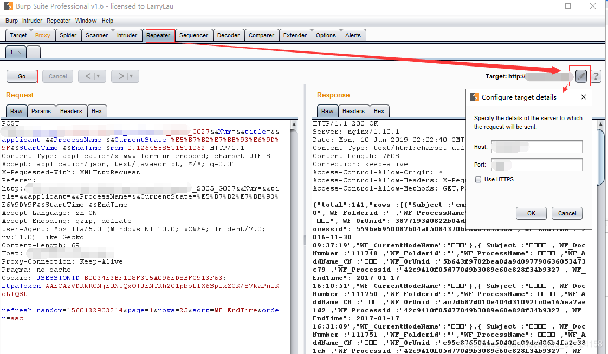Switch to the Comparer tab

pos(261,35)
